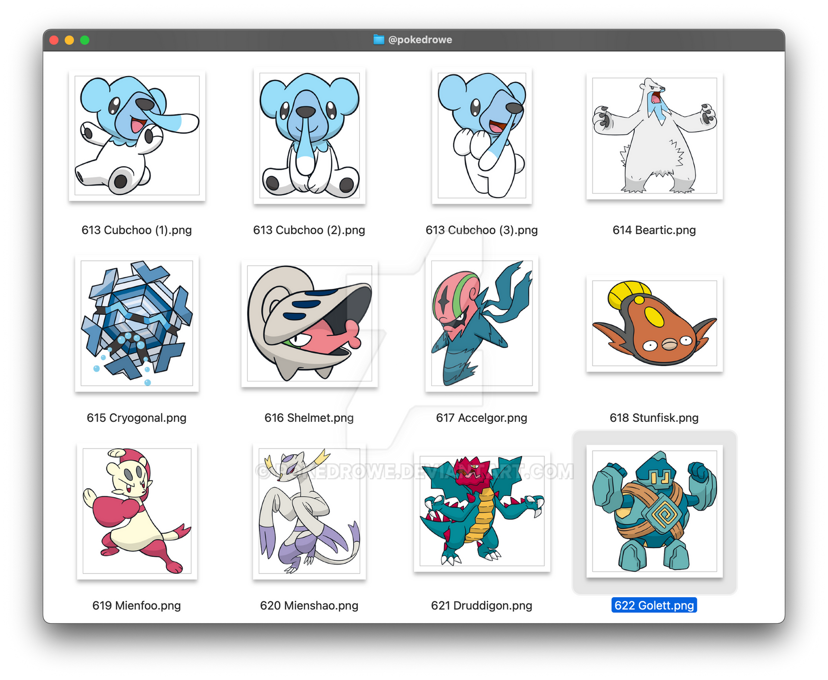Select the 613 Cubchoo (1) thumbnail image
The width and height of the screenshot is (828, 680).
click(x=137, y=136)
